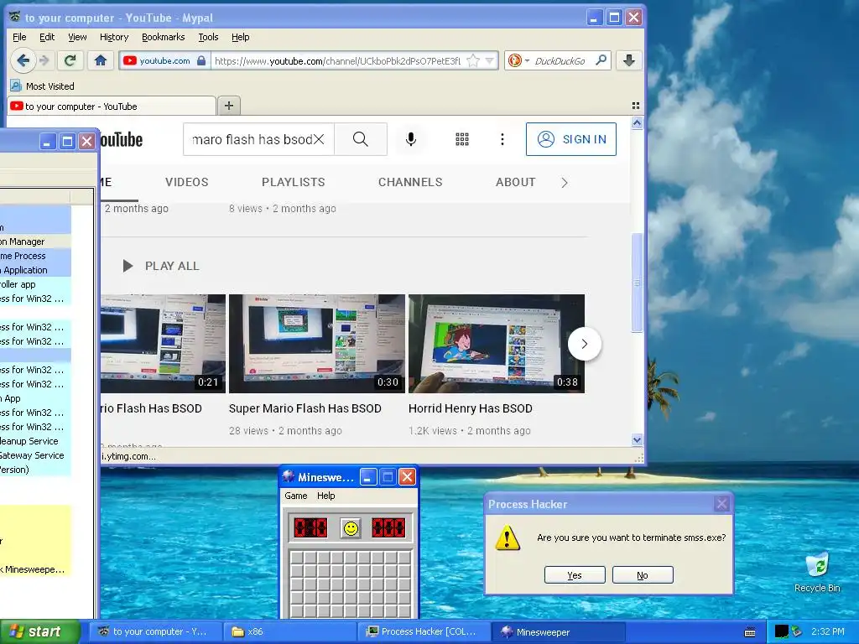Open the Horrid Henry Has BSOD thumbnail
The width and height of the screenshot is (859, 644).
pyautogui.click(x=497, y=344)
